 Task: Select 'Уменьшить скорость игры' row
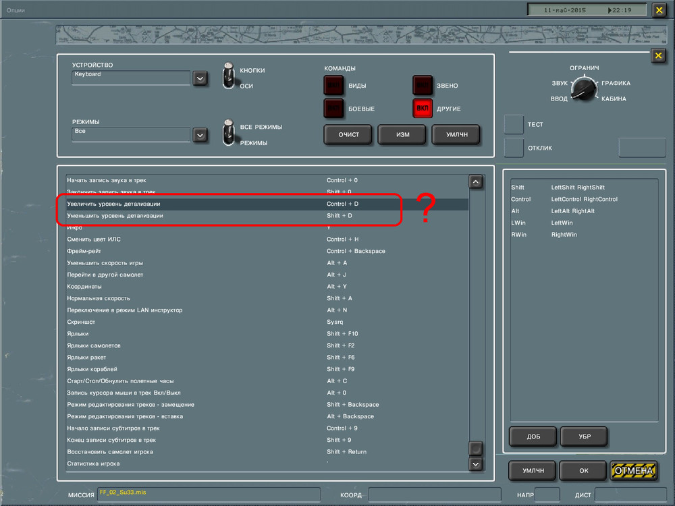pos(267,263)
